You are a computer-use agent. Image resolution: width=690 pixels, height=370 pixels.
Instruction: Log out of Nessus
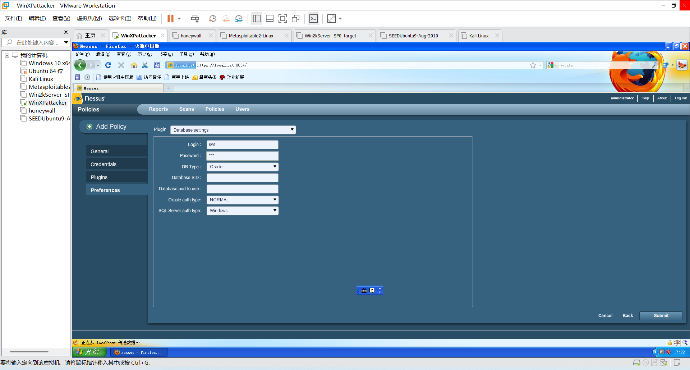point(681,98)
